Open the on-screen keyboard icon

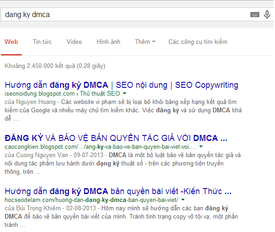pyautogui.click(x=255, y=14)
